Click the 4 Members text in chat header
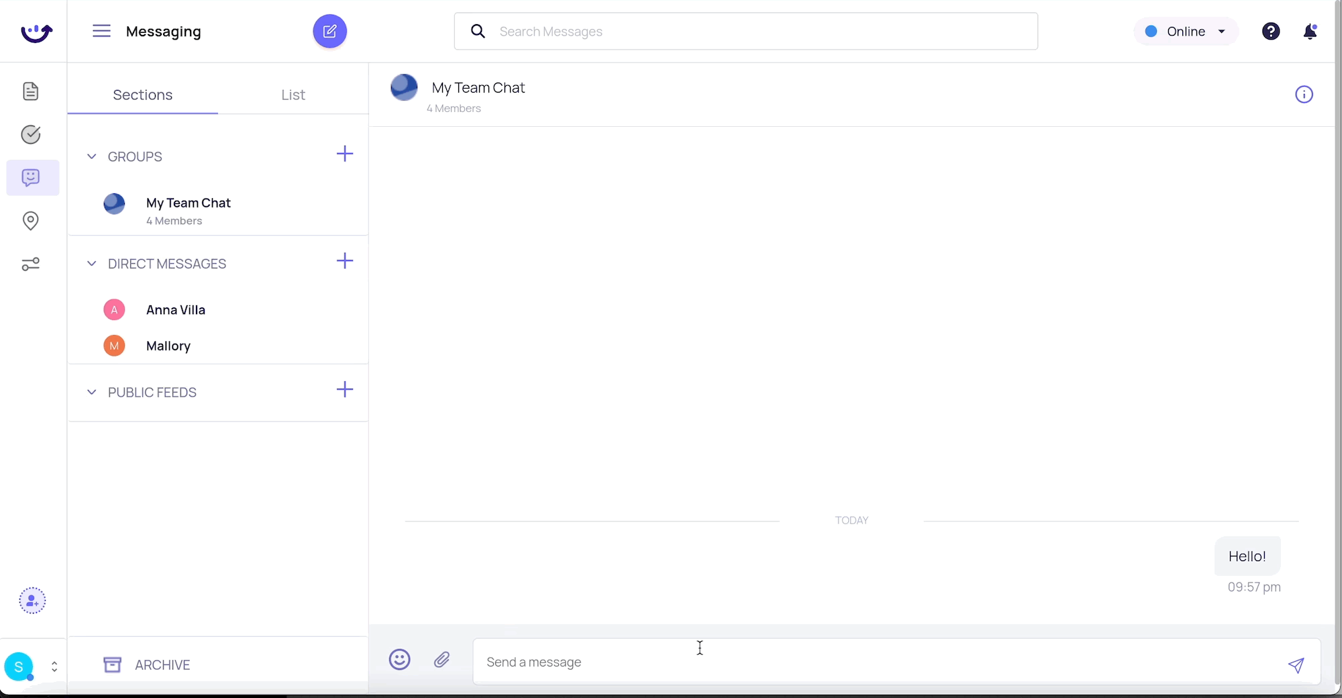 (454, 108)
